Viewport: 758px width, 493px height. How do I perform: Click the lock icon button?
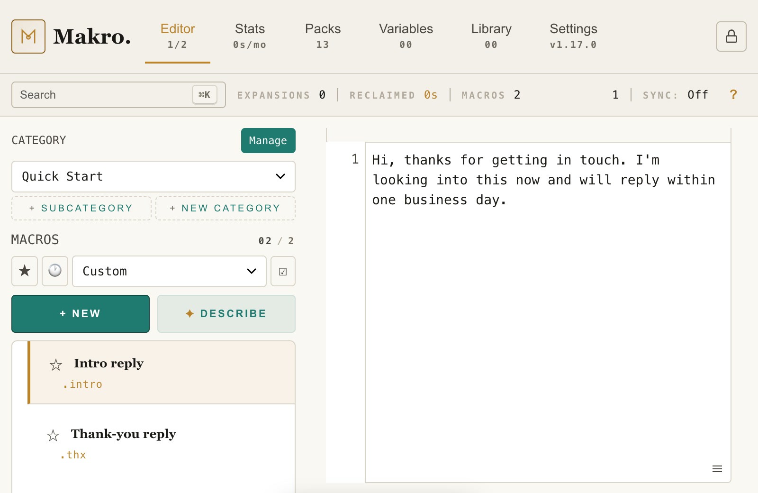731,37
